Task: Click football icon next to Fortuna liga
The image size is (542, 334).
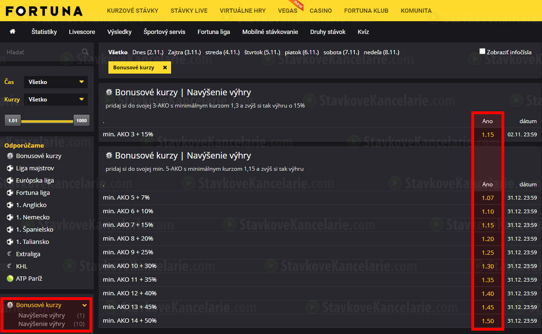Action: point(10,193)
